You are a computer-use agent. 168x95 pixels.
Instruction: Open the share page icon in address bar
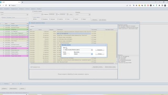(x=127, y=5)
